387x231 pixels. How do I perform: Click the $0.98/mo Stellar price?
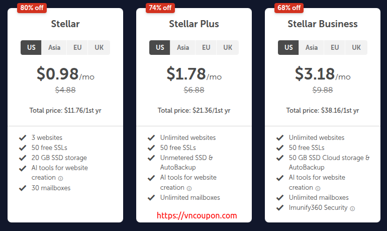point(65,74)
